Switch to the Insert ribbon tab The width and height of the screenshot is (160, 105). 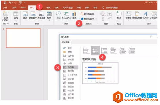click(32, 8)
